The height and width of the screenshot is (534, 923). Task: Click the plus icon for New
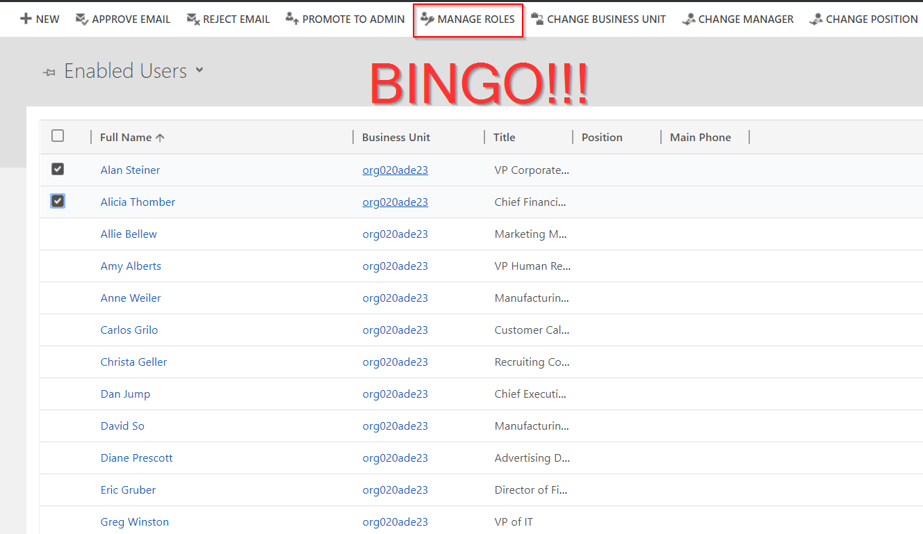coord(26,19)
